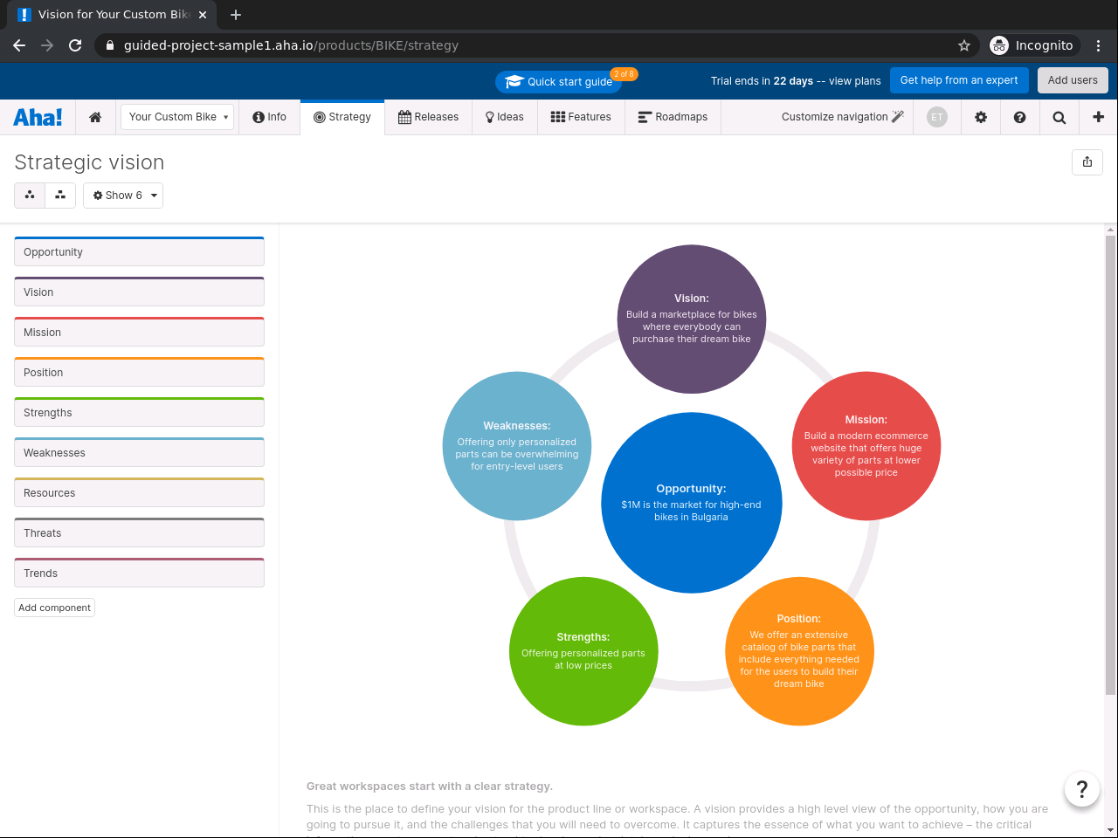Click the purple Vision circle
This screenshot has height=838, width=1118.
(x=692, y=319)
